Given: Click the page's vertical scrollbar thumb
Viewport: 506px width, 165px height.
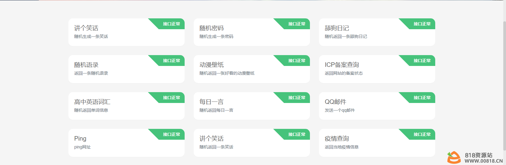Looking at the screenshot, I should [504, 86].
